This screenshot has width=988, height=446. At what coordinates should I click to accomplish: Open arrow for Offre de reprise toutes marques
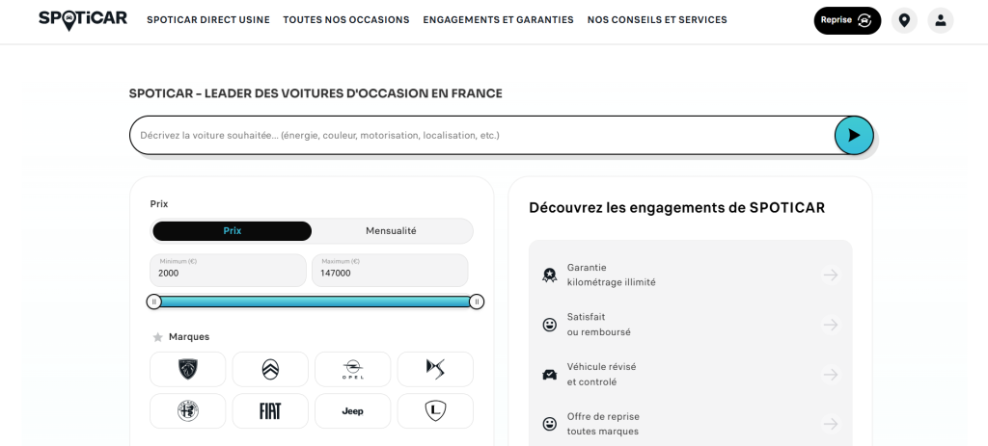[831, 424]
